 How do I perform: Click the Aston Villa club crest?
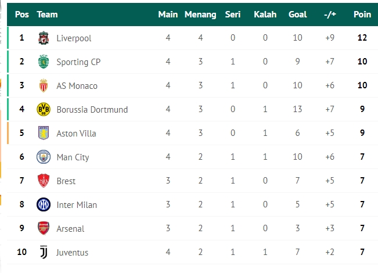click(x=44, y=133)
